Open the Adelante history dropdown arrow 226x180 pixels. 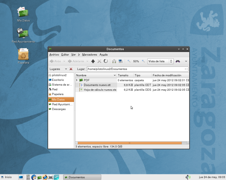coord(87,61)
